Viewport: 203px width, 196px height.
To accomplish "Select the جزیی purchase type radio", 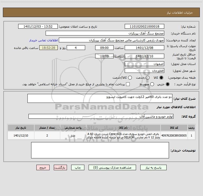I will (167, 84).
